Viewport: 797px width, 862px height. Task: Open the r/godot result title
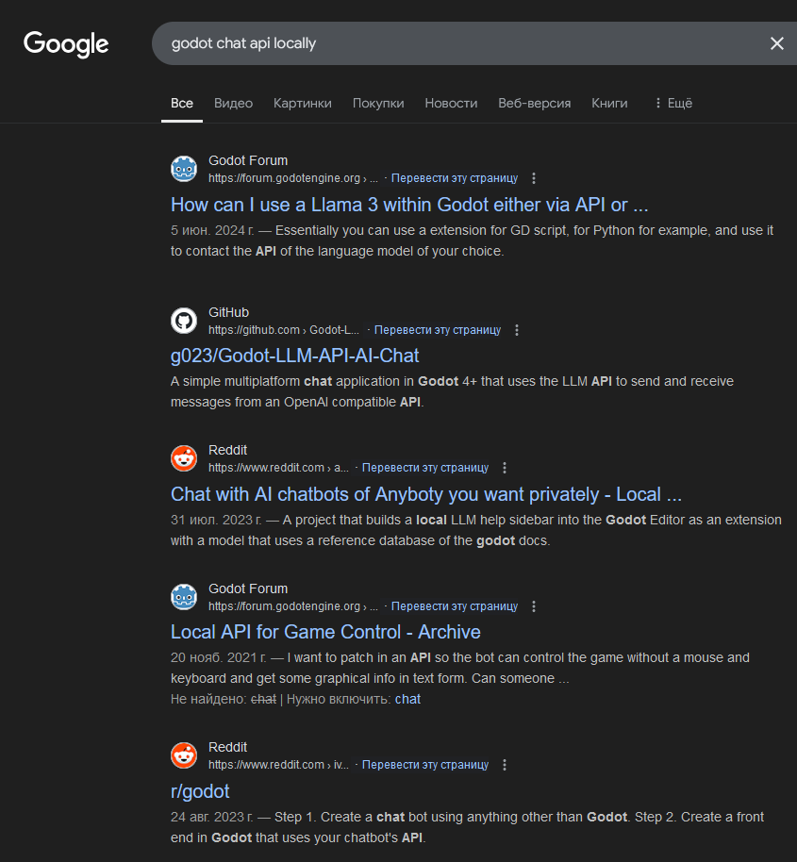[200, 791]
